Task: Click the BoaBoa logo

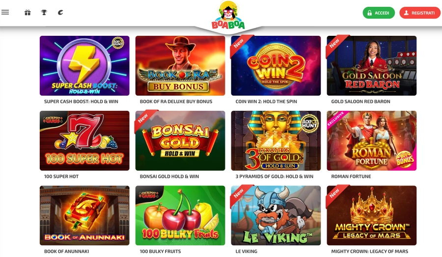Action: (228, 16)
